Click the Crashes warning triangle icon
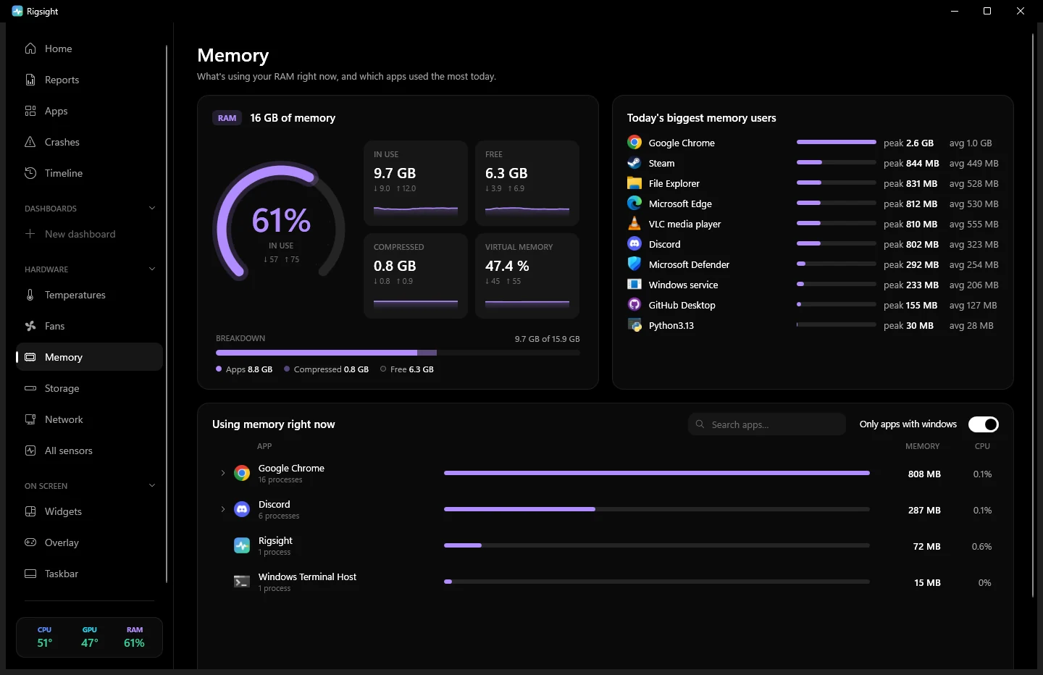1043x675 pixels. click(30, 142)
